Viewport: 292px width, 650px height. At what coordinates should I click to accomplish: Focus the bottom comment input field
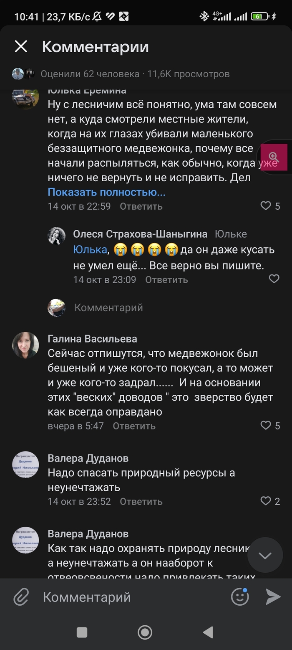[x=125, y=597]
